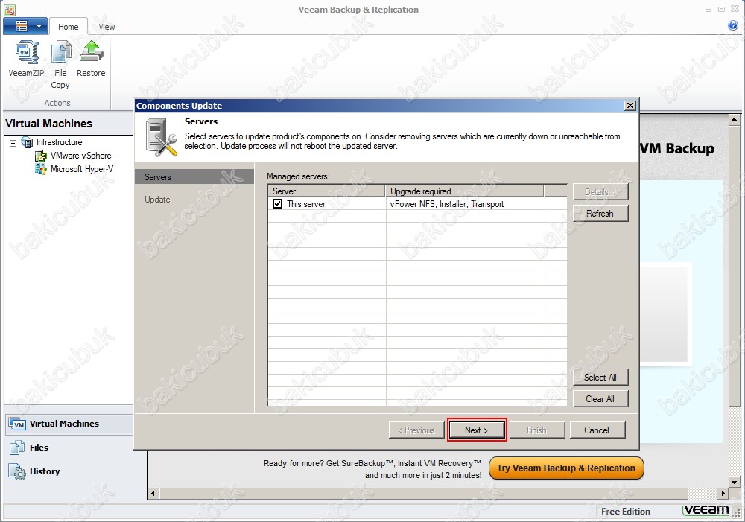Open the blue application menu button
The height and width of the screenshot is (522, 745).
(x=25, y=26)
